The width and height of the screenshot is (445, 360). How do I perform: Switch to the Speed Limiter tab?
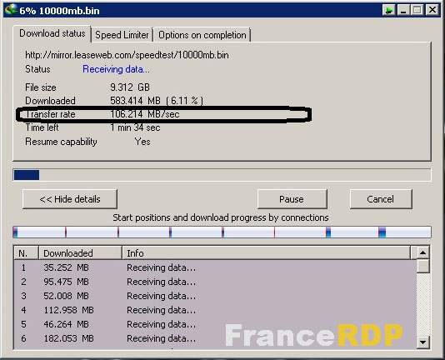pyautogui.click(x=122, y=35)
